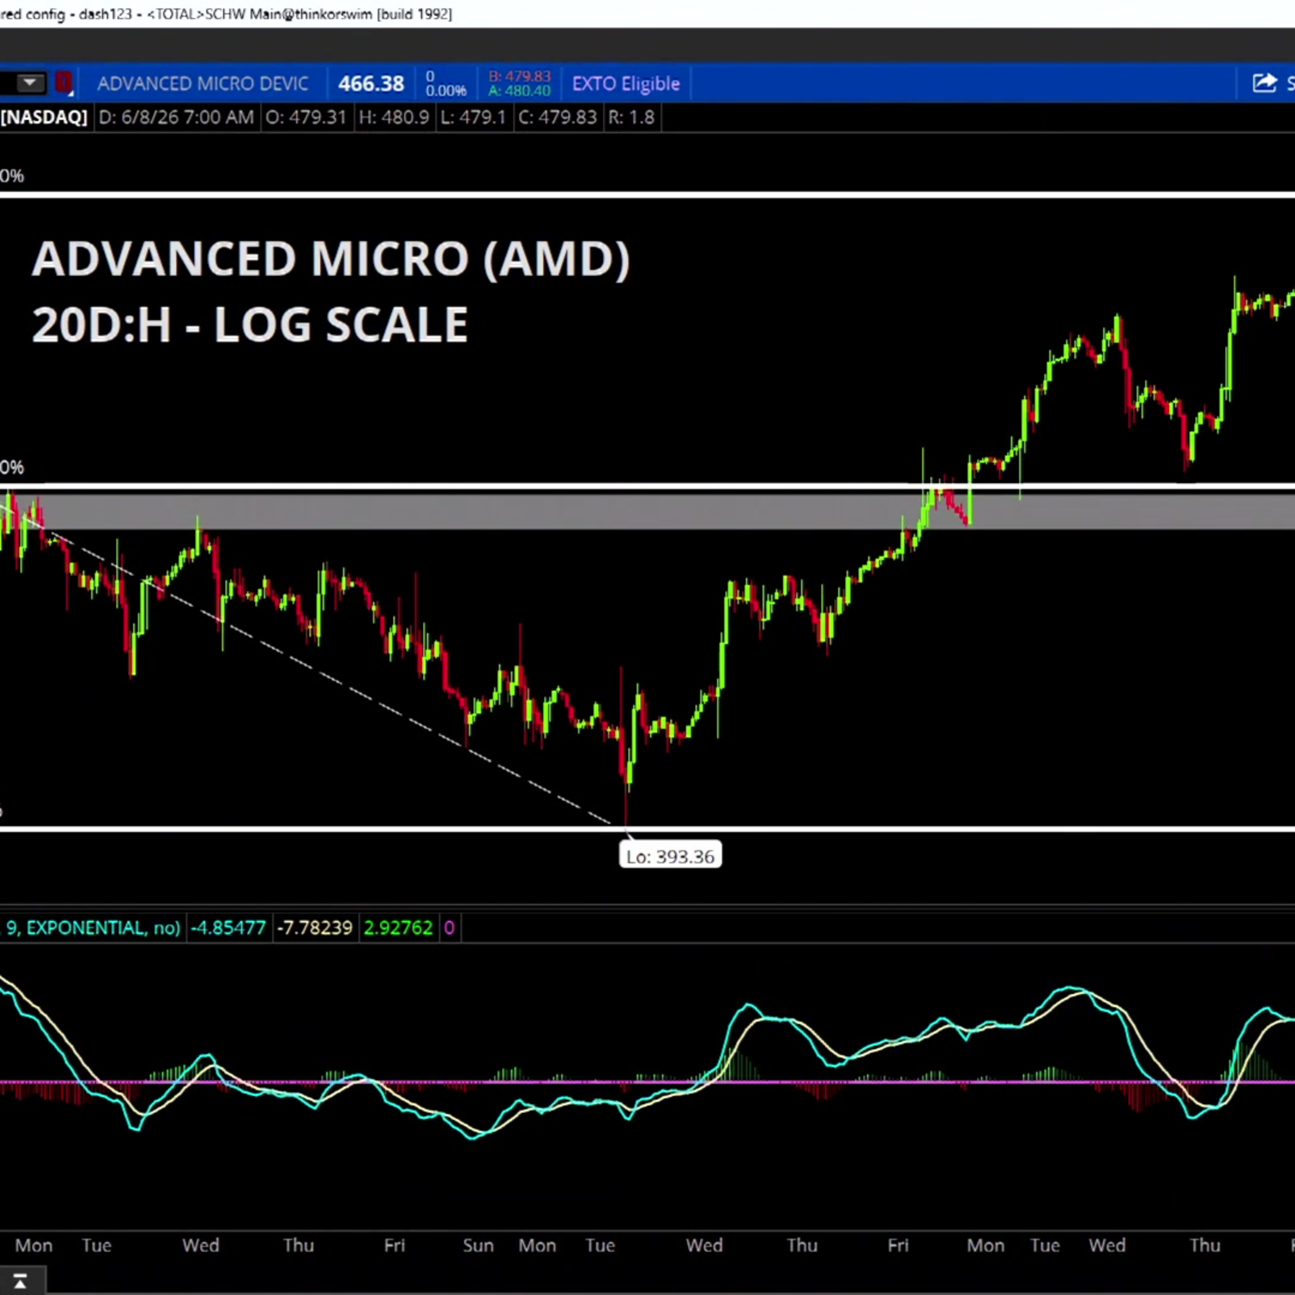Open the symbol selector dropdown arrow
Screen dimensions: 1295x1295
click(29, 83)
